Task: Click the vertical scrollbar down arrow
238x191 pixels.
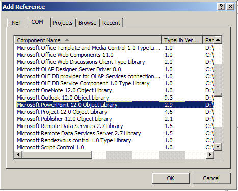Action: click(x=218, y=147)
